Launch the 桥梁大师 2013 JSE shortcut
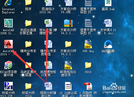The height and width of the screenshot is (97, 134). (9, 86)
